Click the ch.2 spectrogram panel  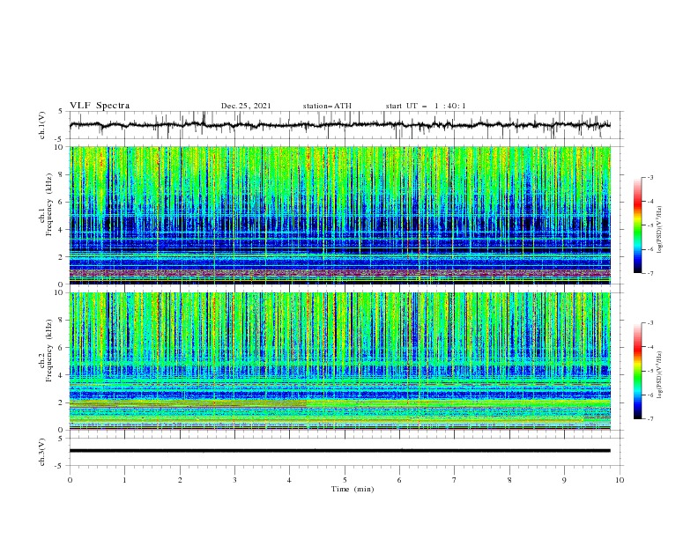340,361
